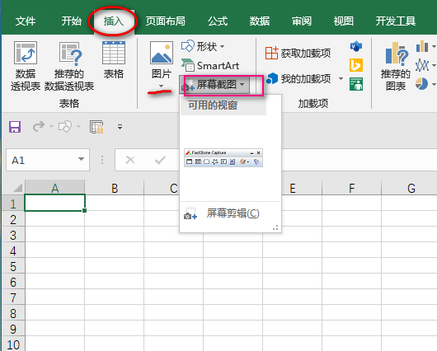Click the Name Box showing A1
Viewport: 437px width, 351px height.
41,160
